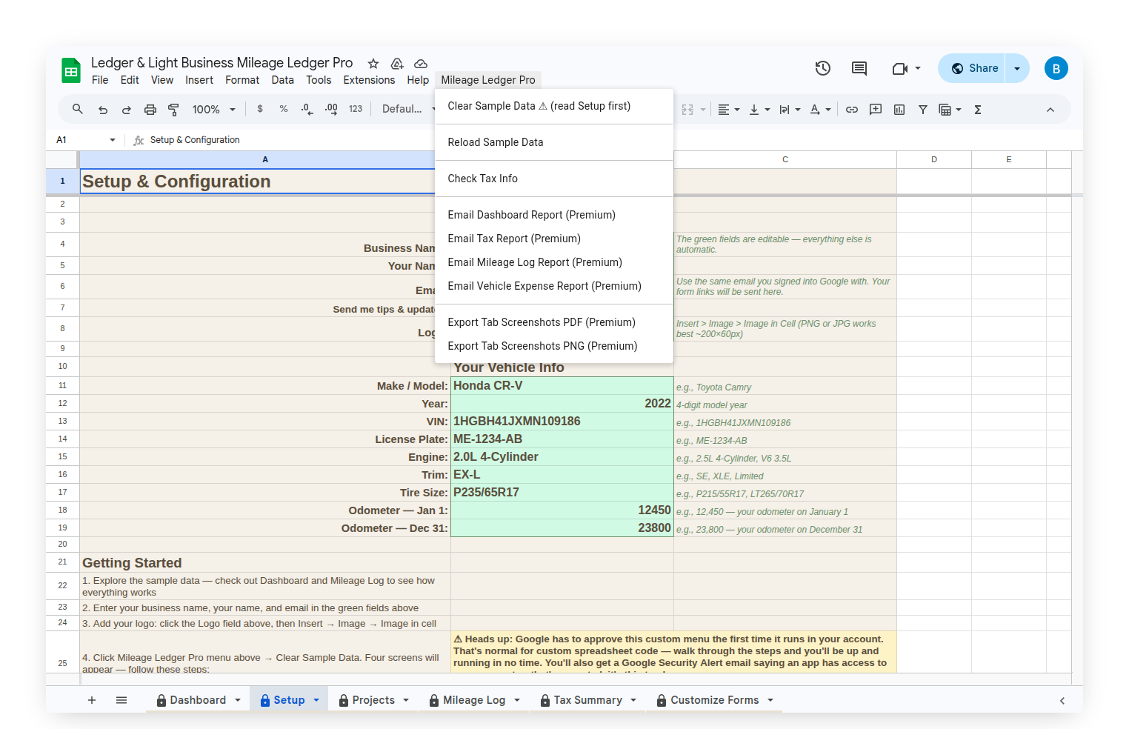Screen dimensions: 1129x729
Task: Open the Insert menu
Action: (199, 80)
